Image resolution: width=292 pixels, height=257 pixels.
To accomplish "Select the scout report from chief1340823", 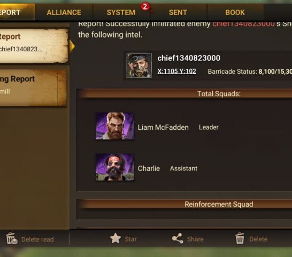I will point(34,45).
